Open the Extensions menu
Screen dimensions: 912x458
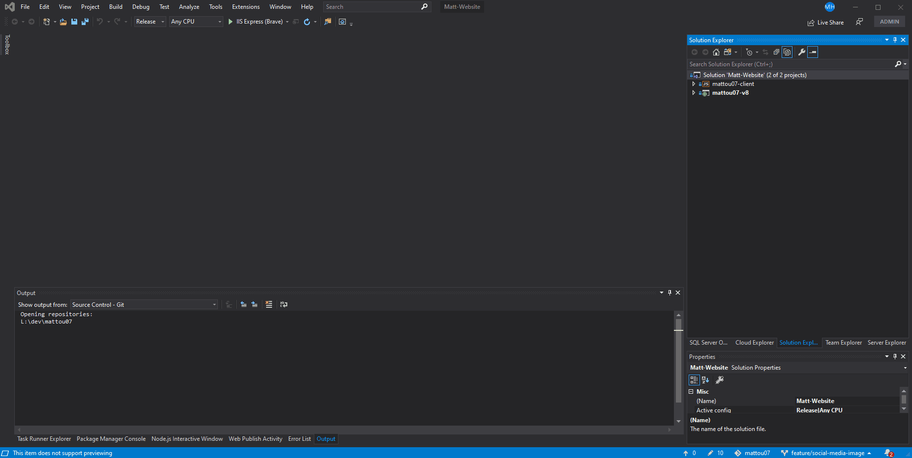pyautogui.click(x=246, y=7)
